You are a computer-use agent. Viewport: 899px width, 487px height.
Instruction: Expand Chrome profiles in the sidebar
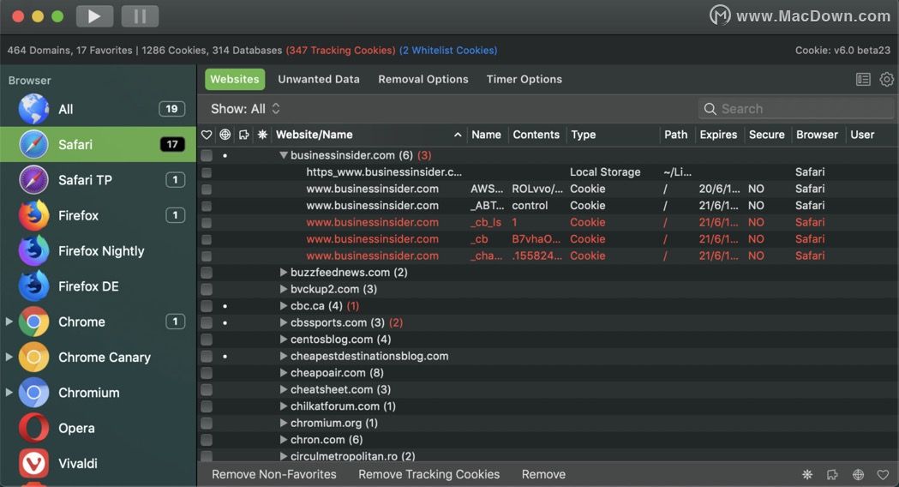coord(9,322)
